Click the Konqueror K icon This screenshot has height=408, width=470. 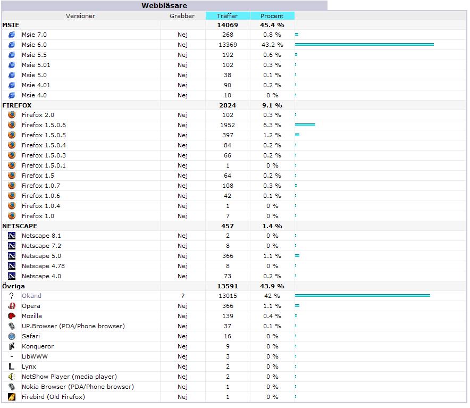click(x=12, y=346)
